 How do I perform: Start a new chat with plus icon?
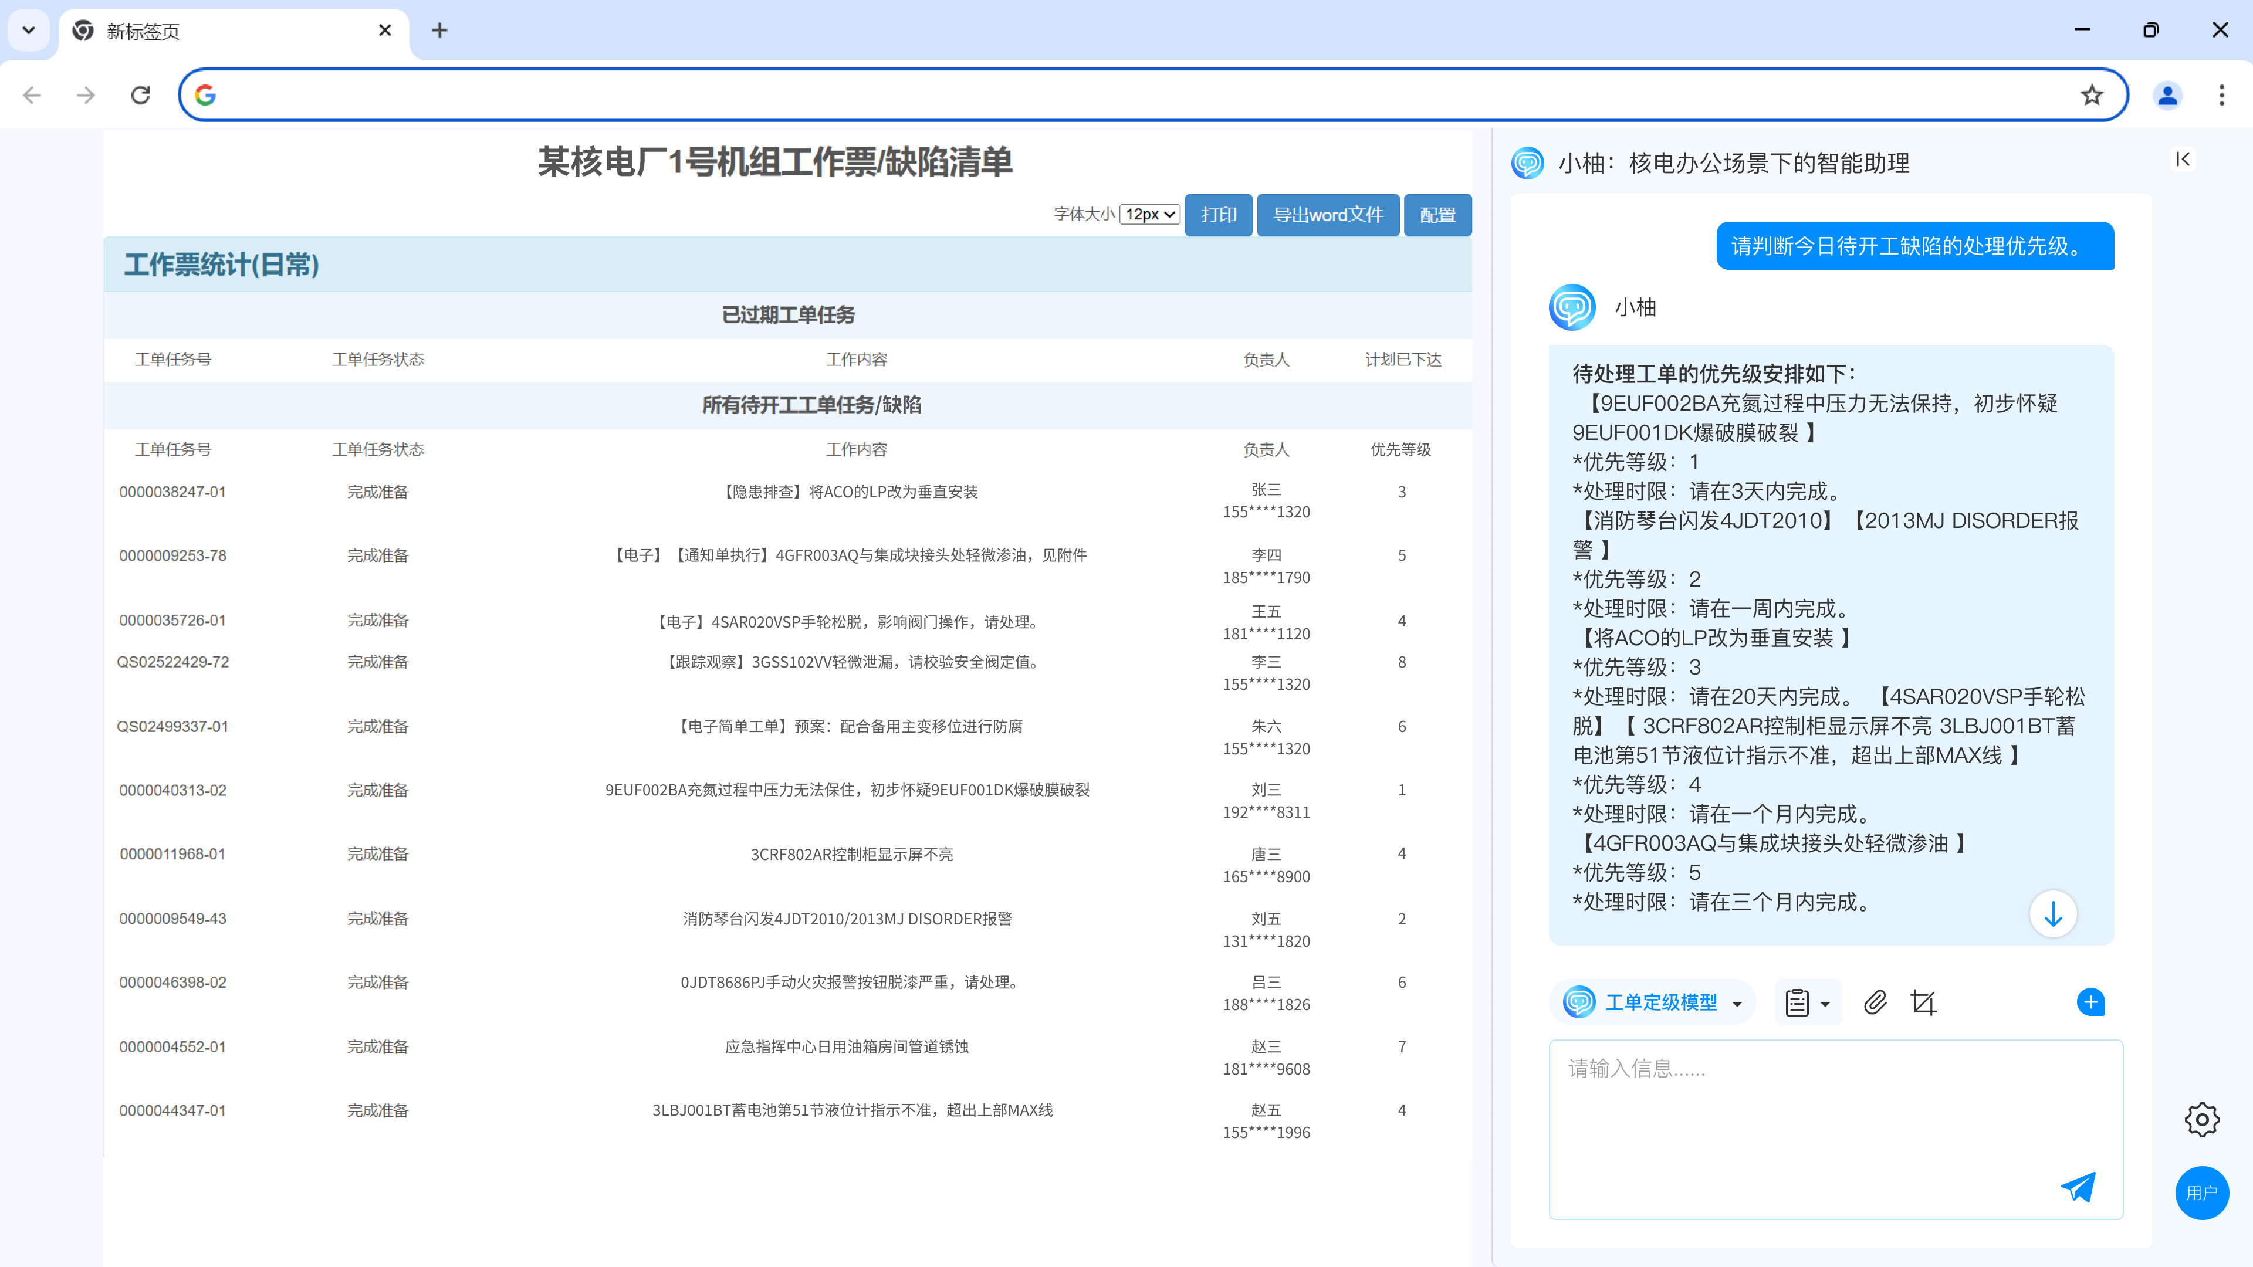click(x=2091, y=1002)
